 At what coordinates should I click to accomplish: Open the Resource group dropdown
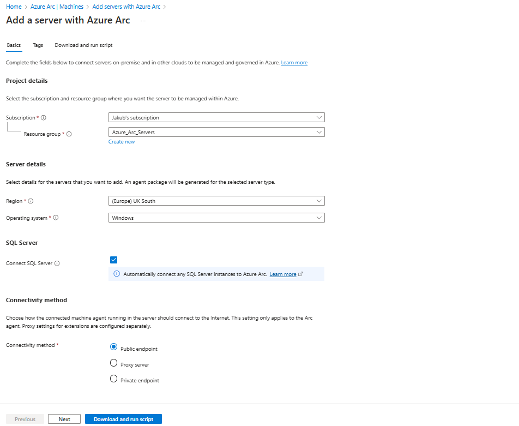point(216,132)
